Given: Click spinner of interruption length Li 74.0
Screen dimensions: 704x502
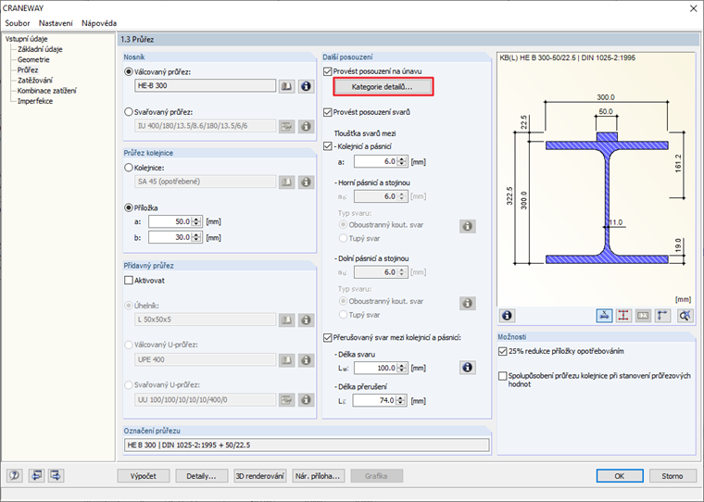Looking at the screenshot, I should pos(400,400).
